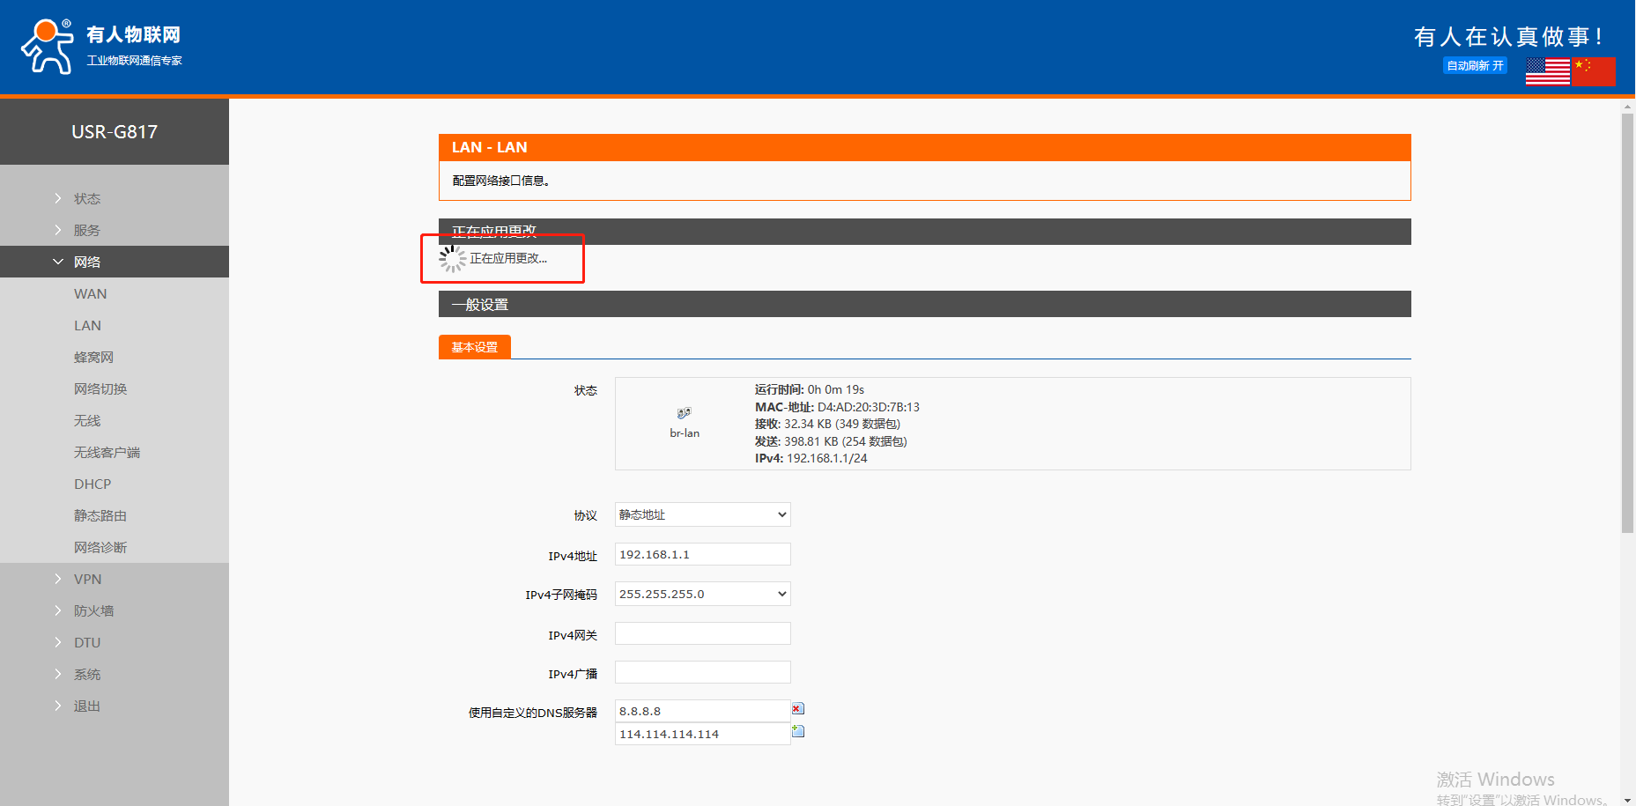Open the WAN settings page
The image size is (1636, 806).
(90, 293)
